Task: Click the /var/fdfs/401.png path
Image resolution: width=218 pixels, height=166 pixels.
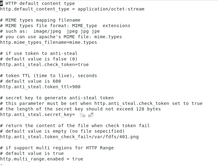Action: coord(115,137)
